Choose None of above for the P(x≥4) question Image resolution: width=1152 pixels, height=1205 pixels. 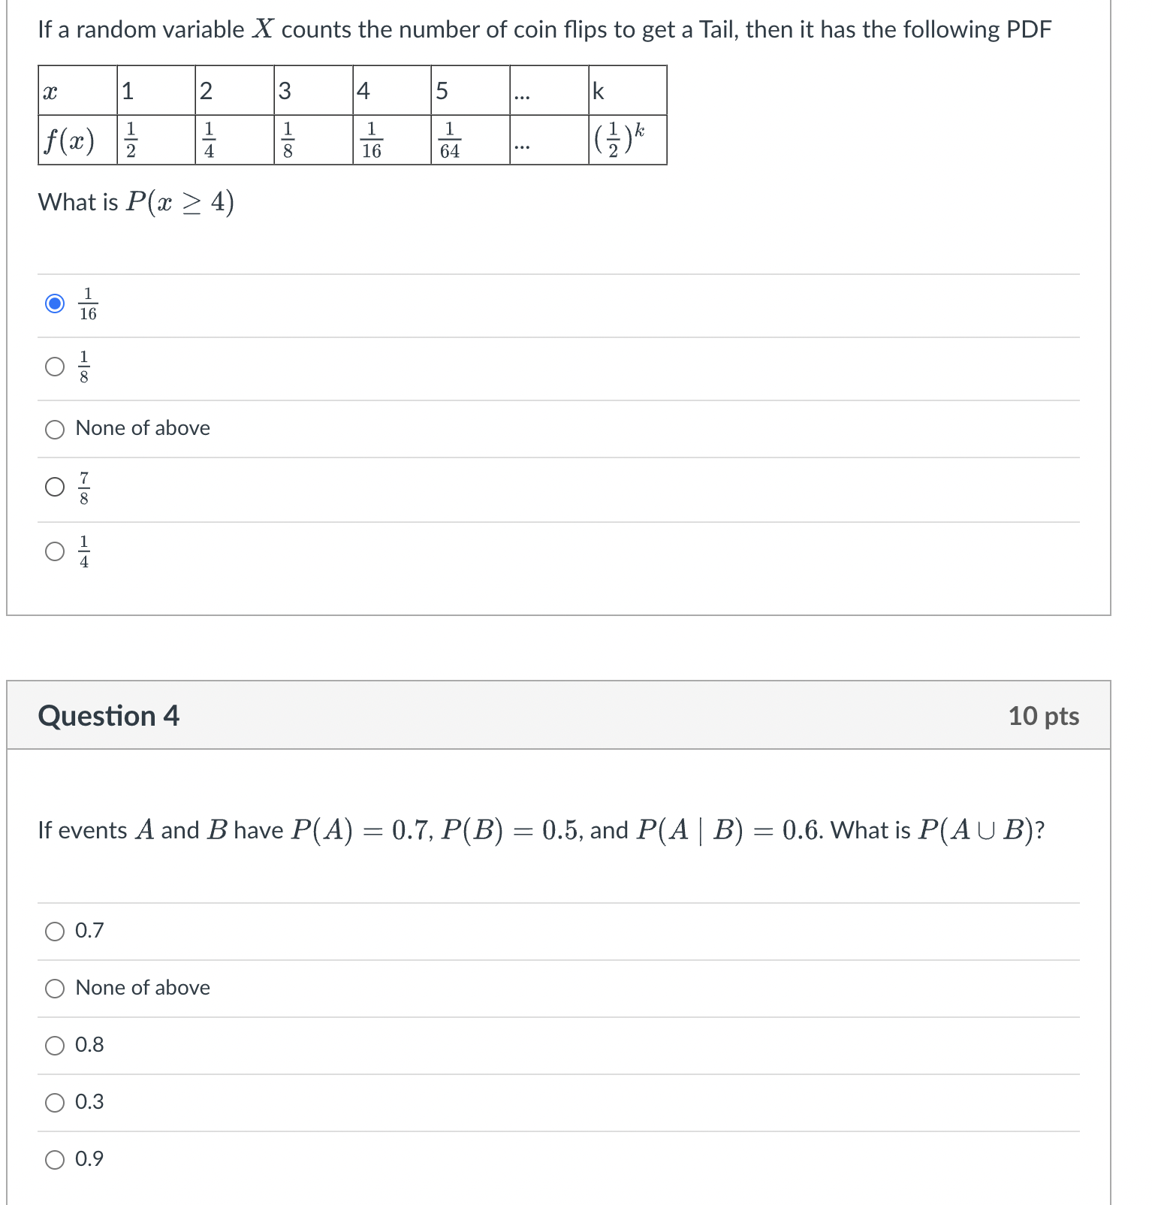click(53, 429)
